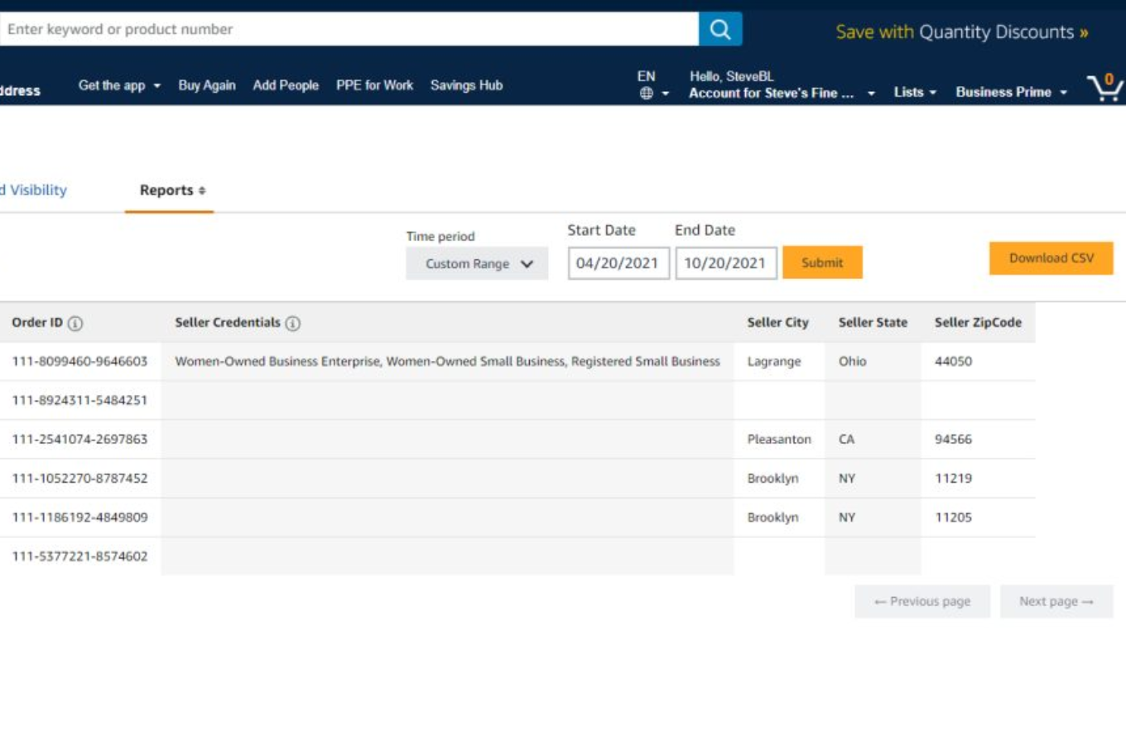The width and height of the screenshot is (1126, 755).
Task: Click the End Date field
Action: (725, 263)
